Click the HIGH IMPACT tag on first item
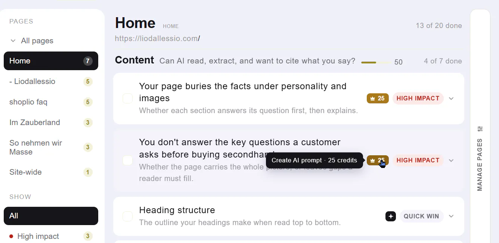The width and height of the screenshot is (499, 243). 418,99
